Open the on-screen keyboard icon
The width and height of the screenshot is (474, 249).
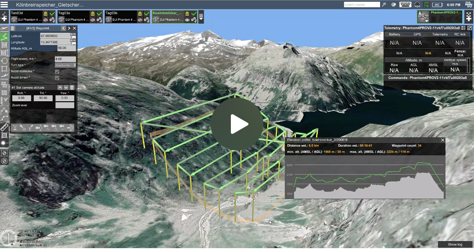406,4
